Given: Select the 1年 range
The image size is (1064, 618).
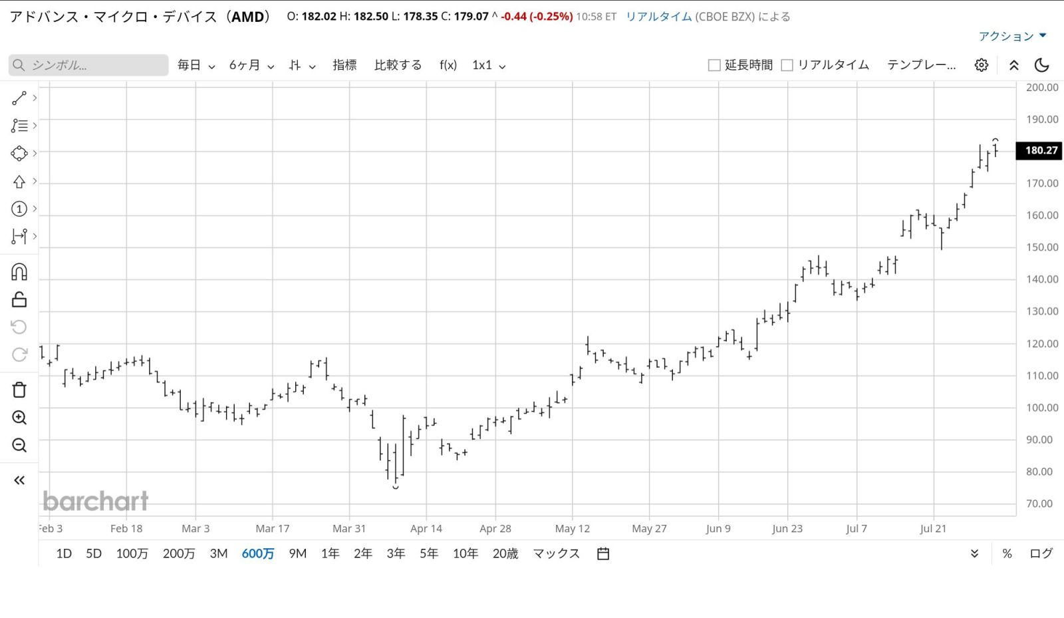Looking at the screenshot, I should [x=330, y=553].
